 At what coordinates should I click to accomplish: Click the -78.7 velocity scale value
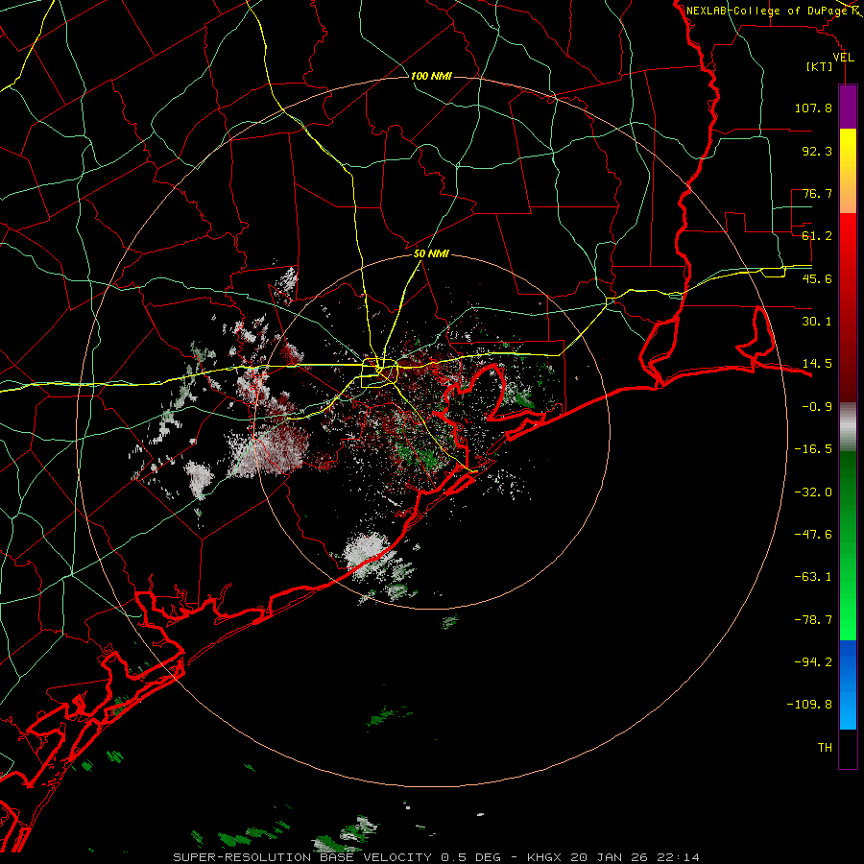[813, 620]
